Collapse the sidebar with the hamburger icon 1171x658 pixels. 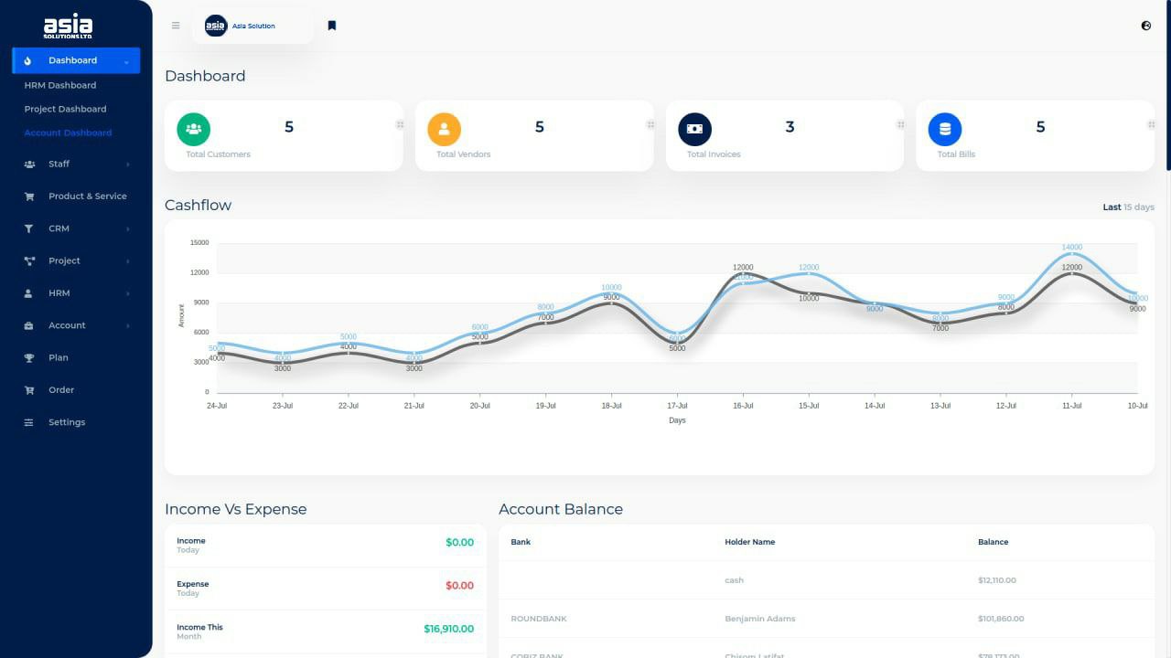pyautogui.click(x=175, y=25)
